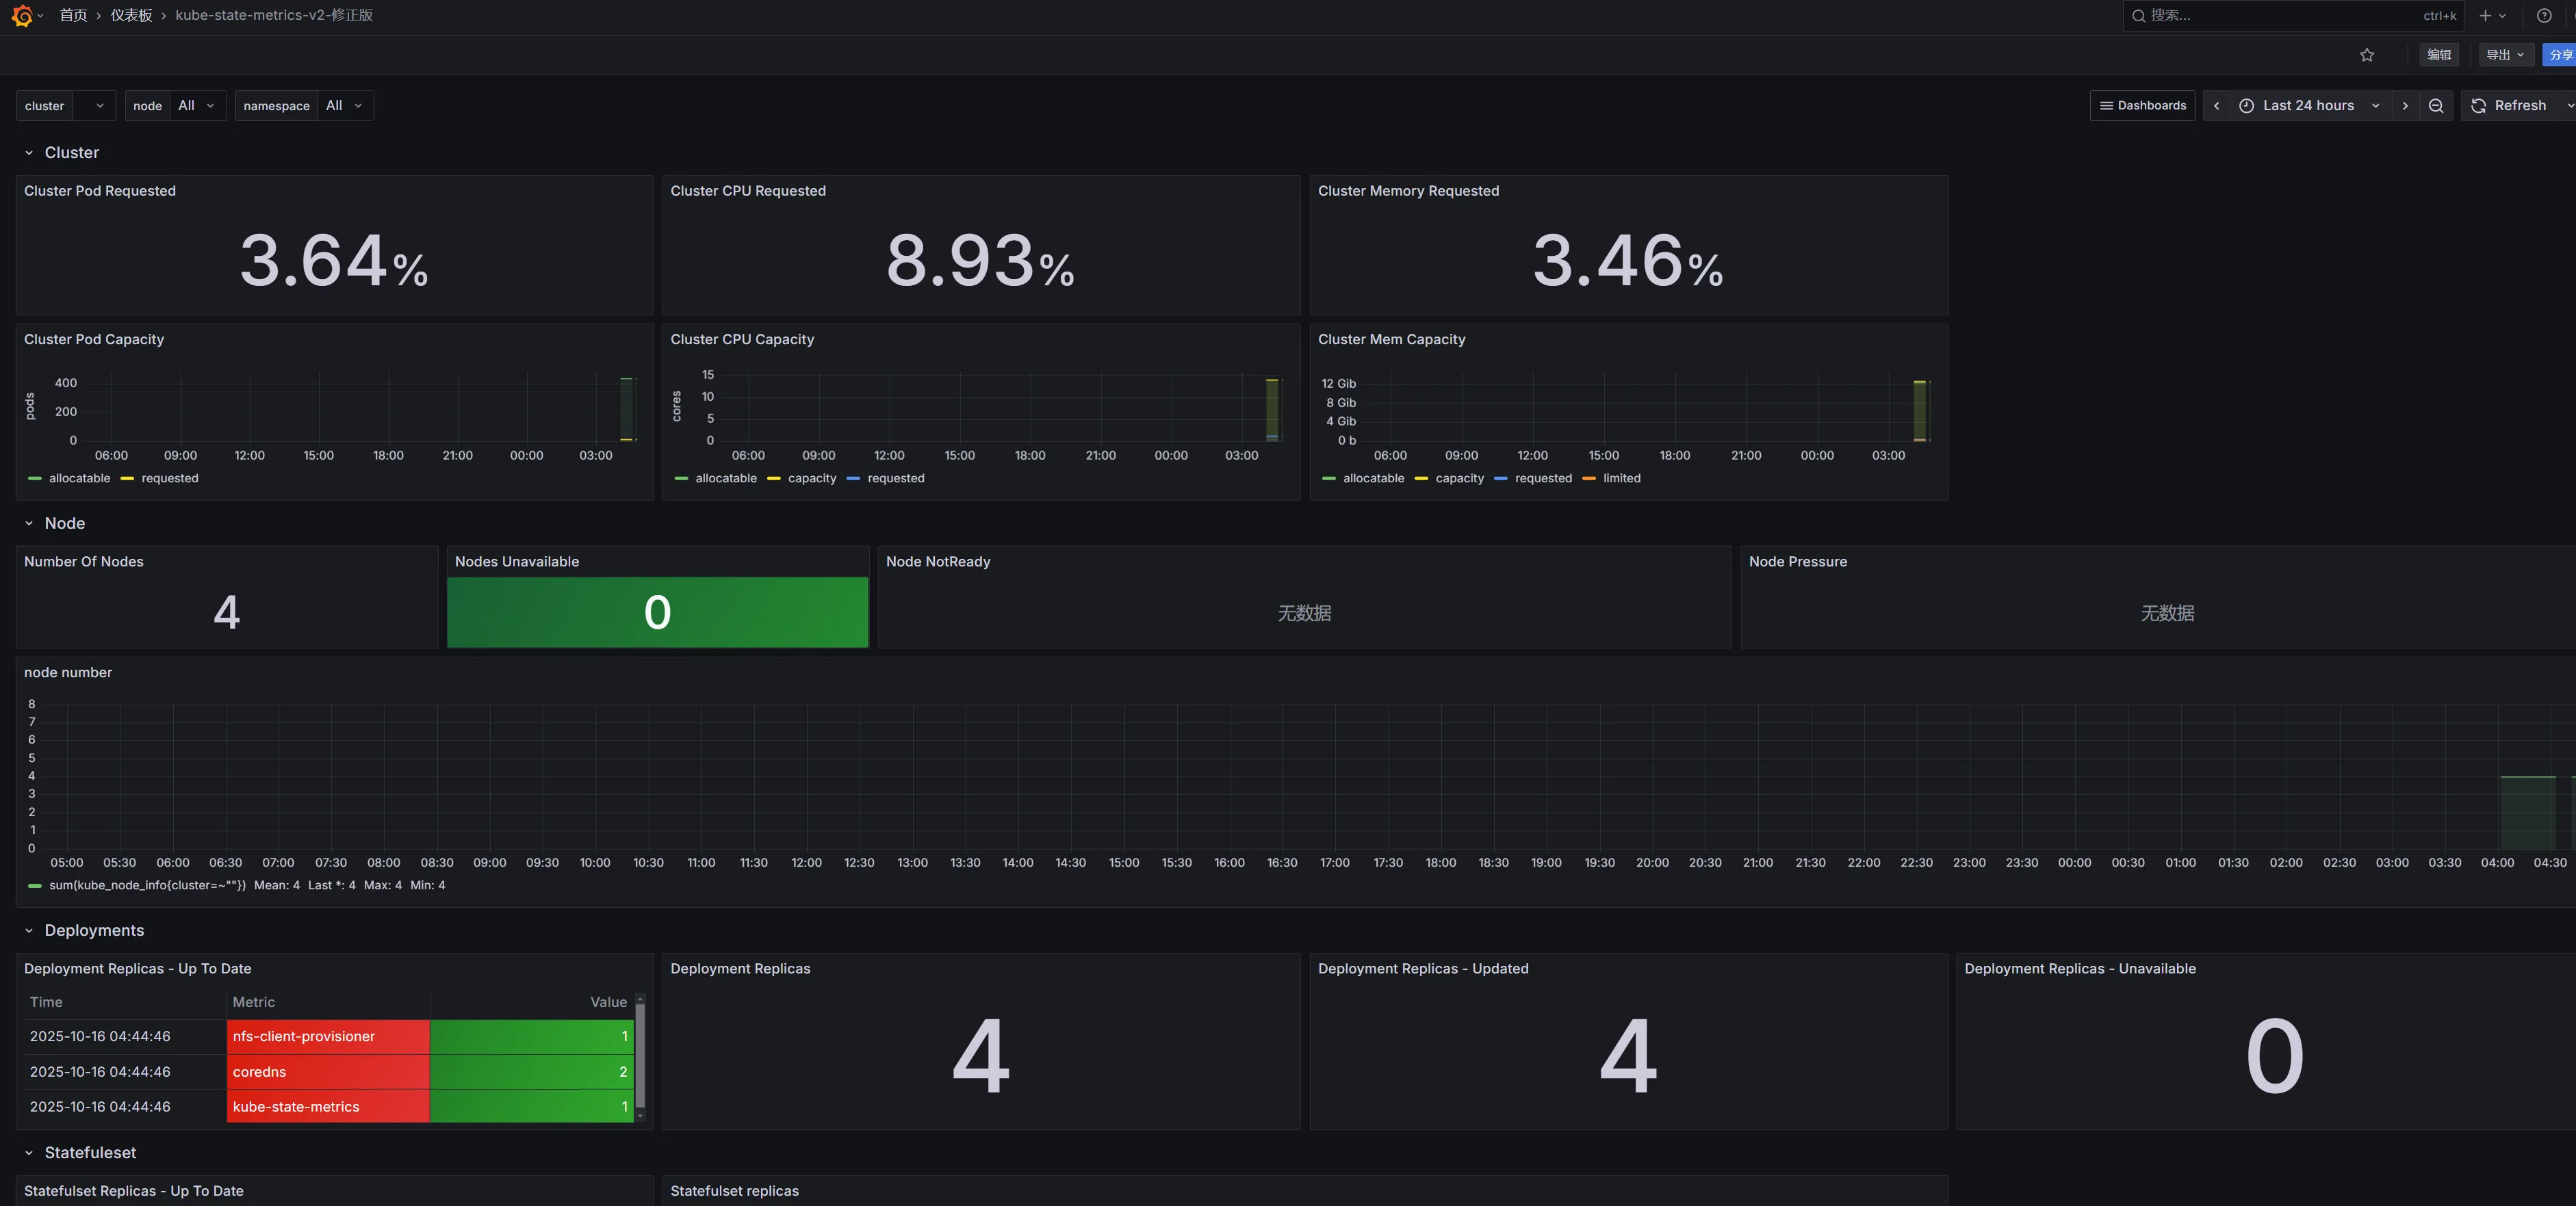This screenshot has width=2576, height=1206.
Task: Click the plus new item icon
Action: [x=2485, y=16]
